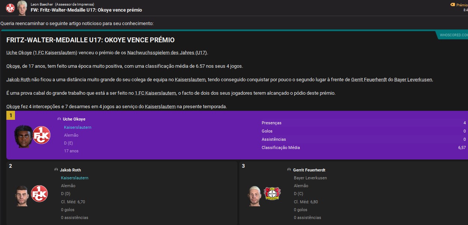The width and height of the screenshot is (468, 225).
Task: Open Leon Baecher's avatar portrait
Action: [x=22, y=7]
